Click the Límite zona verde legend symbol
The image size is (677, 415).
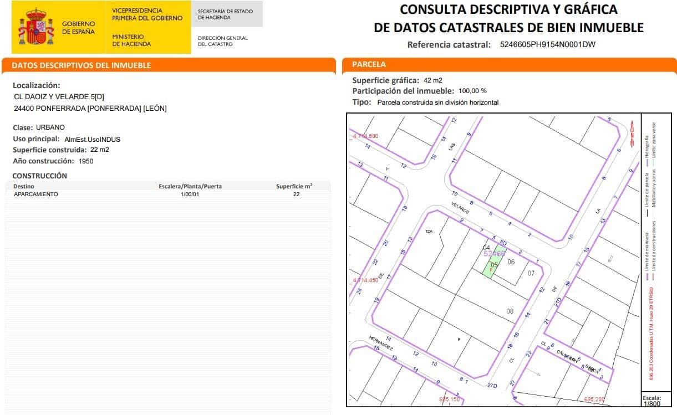click(x=654, y=163)
